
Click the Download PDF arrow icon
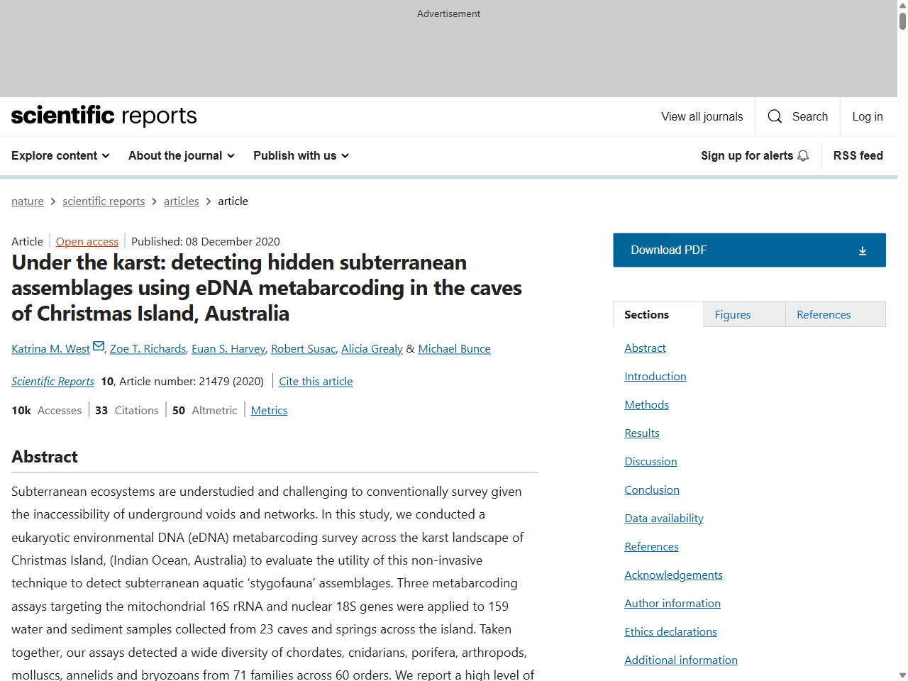[x=863, y=250]
